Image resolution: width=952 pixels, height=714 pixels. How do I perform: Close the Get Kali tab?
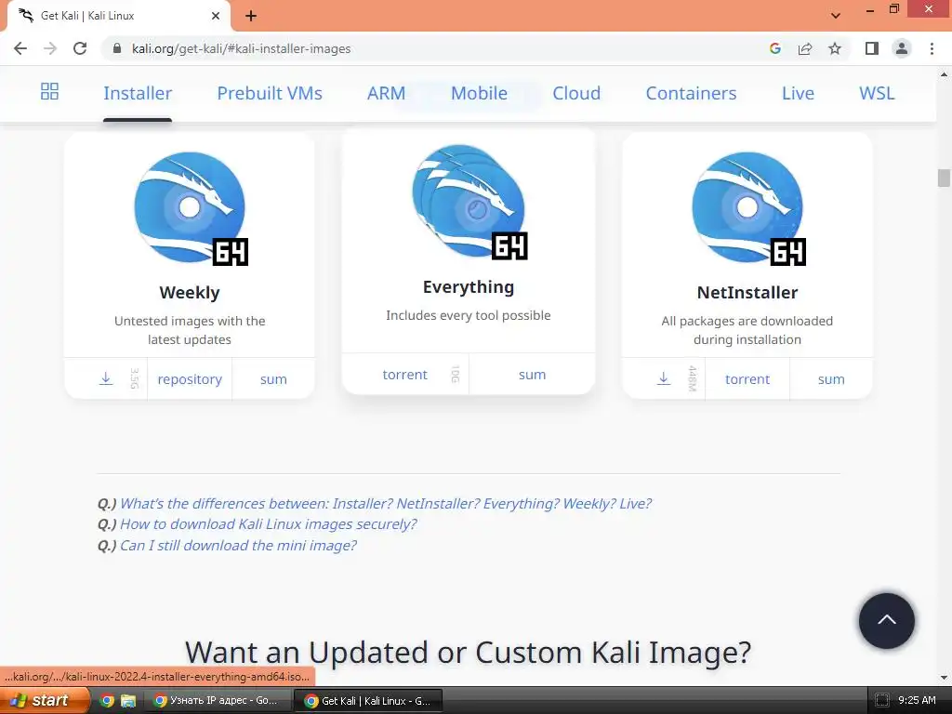click(216, 16)
